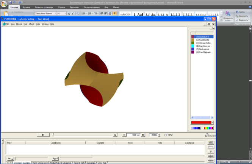Open the Times New Roman font dropdown
The image size is (252, 164).
click(x=55, y=14)
